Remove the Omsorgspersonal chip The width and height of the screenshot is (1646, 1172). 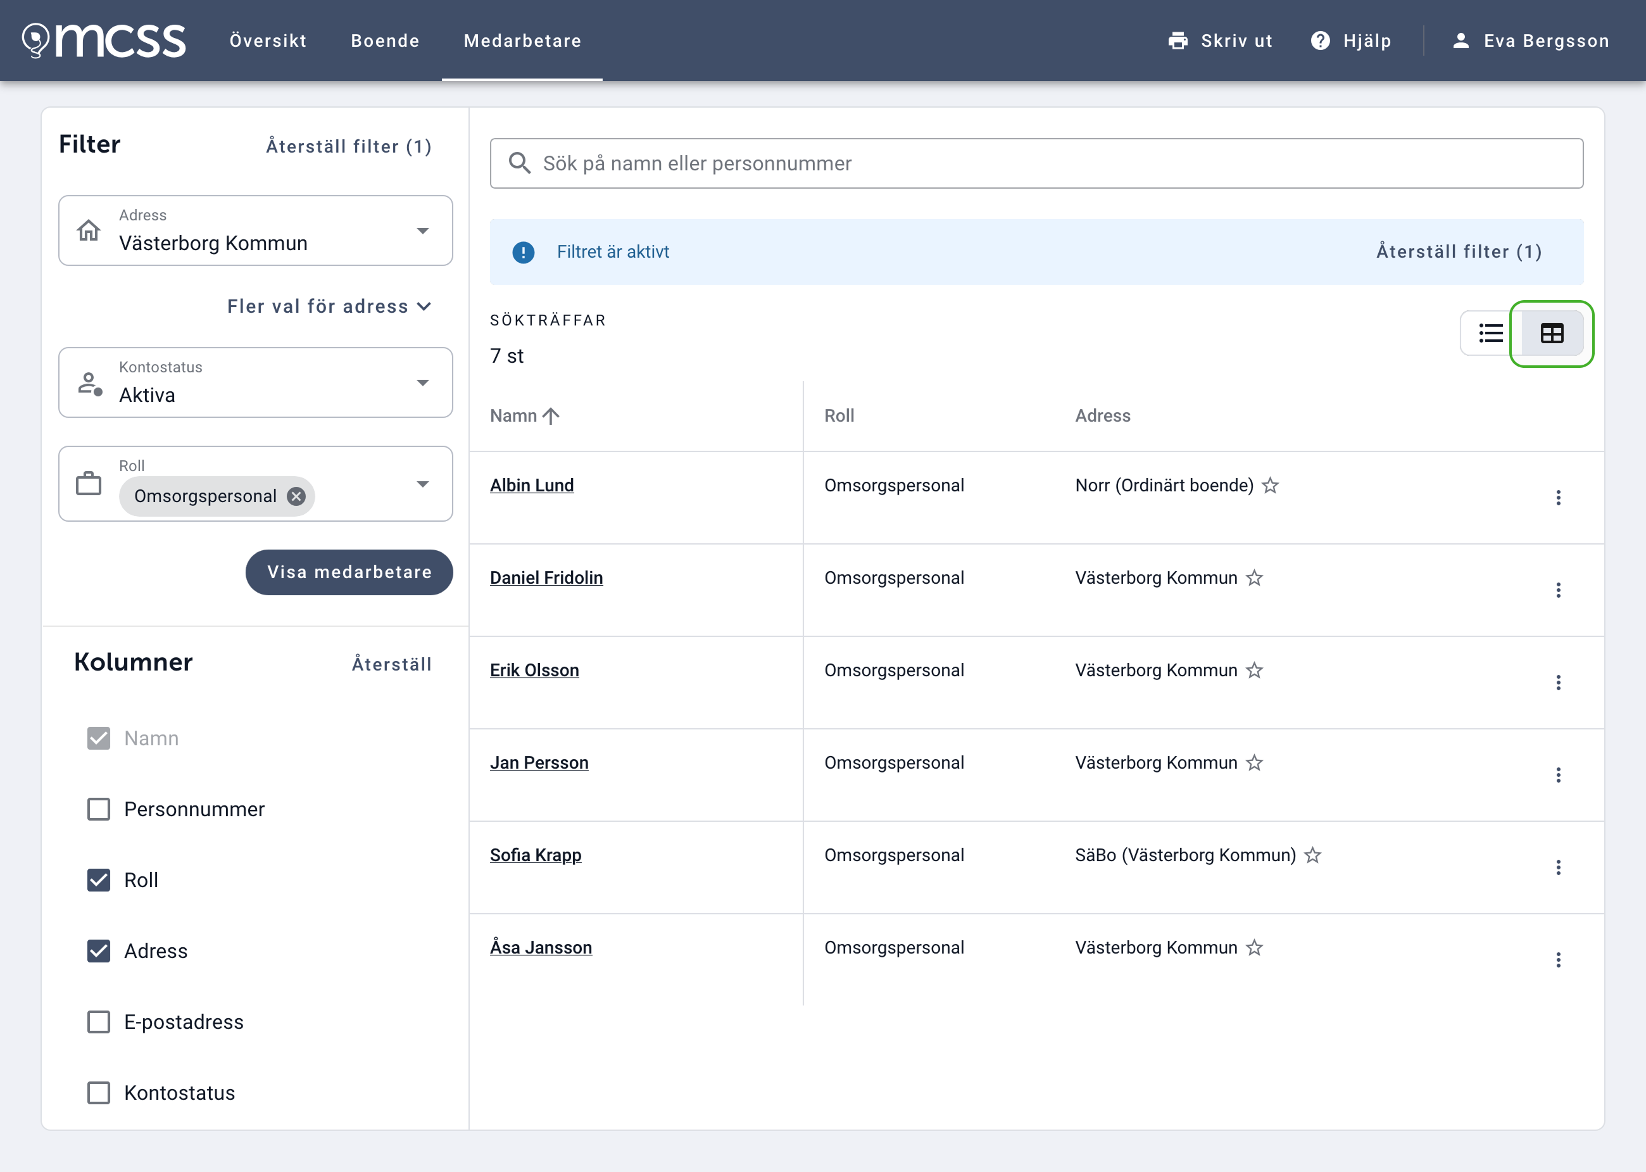pyautogui.click(x=296, y=496)
